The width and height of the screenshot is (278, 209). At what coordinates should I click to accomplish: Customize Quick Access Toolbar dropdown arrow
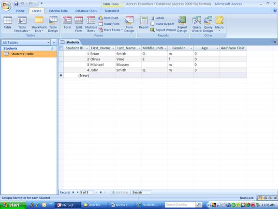[x=42, y=3]
